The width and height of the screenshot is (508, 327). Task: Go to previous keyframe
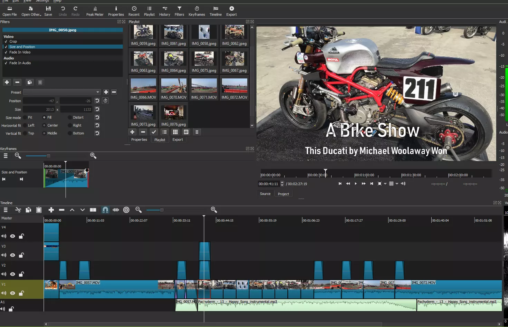tap(4, 179)
